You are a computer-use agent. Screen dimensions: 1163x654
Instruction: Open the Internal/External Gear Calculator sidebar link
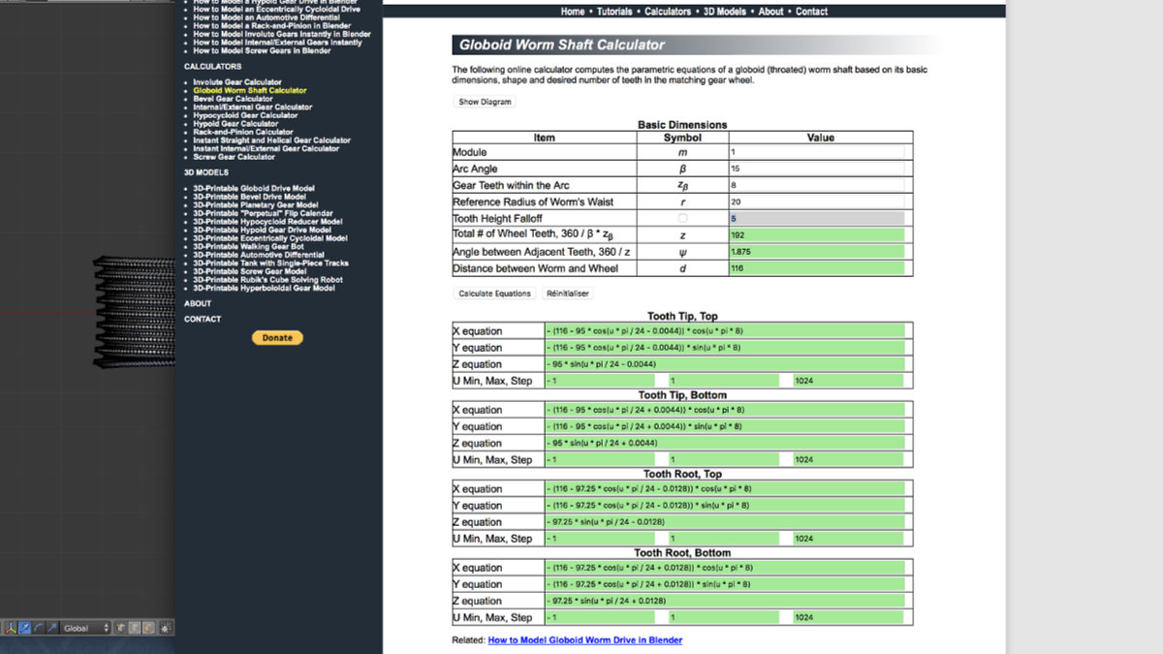pyautogui.click(x=253, y=107)
